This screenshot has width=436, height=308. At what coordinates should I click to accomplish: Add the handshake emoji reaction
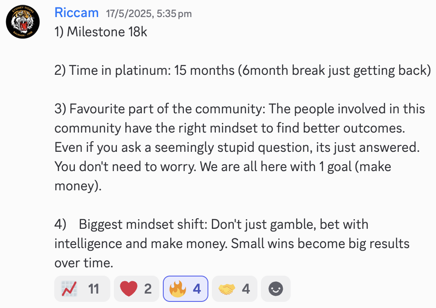tap(234, 289)
